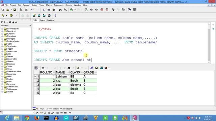Open Google Chrome from the taskbar

pos(27,118)
